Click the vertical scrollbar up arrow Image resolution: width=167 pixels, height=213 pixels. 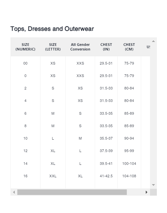click(x=153, y=41)
